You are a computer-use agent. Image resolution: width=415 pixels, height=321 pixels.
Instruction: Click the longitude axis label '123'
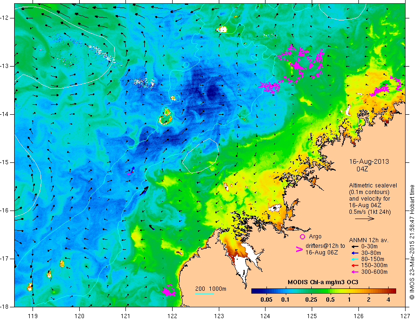click(x=219, y=316)
